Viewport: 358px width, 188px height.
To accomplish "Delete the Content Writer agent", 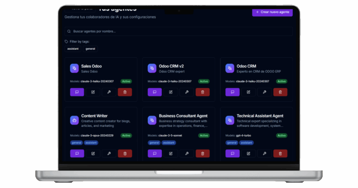I will pyautogui.click(x=125, y=153).
